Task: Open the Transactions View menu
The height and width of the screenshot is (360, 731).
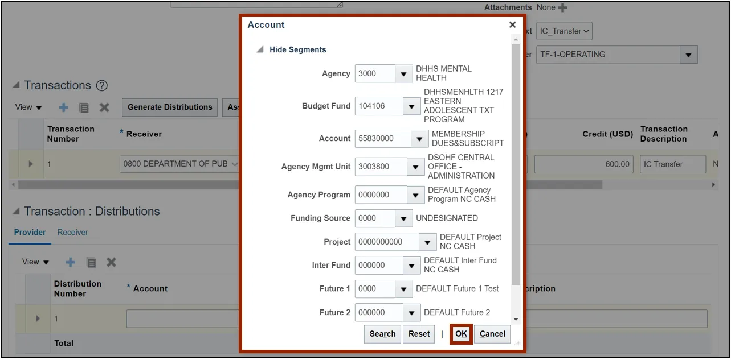Action: (28, 107)
